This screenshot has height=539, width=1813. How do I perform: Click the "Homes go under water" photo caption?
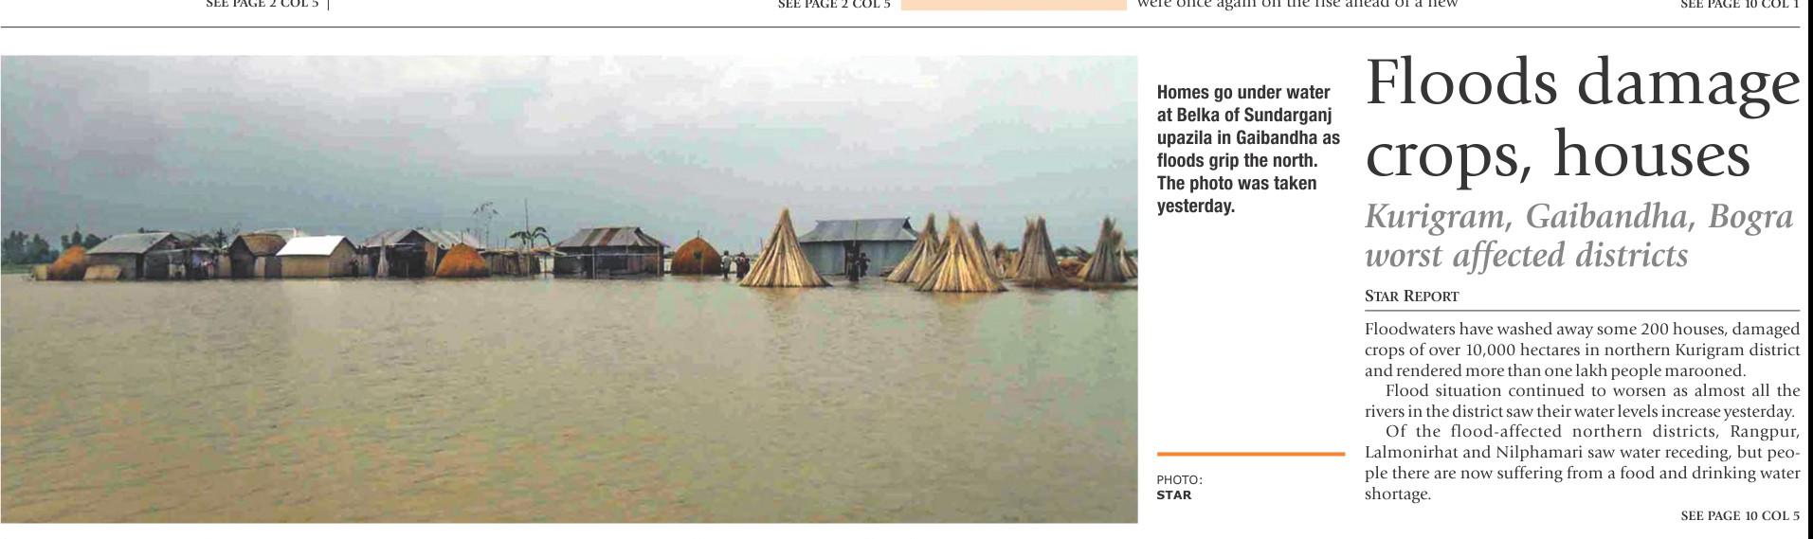click(x=1248, y=149)
